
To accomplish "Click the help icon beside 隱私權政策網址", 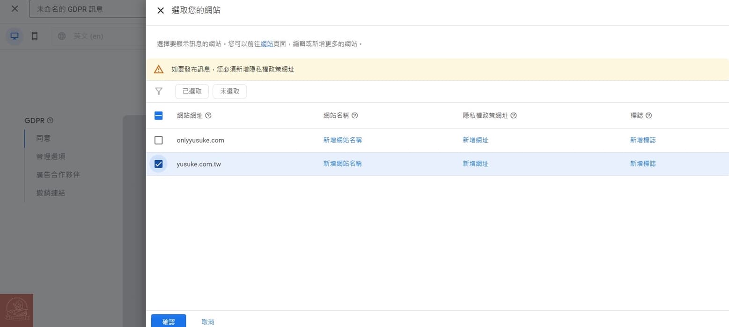I will (x=514, y=115).
